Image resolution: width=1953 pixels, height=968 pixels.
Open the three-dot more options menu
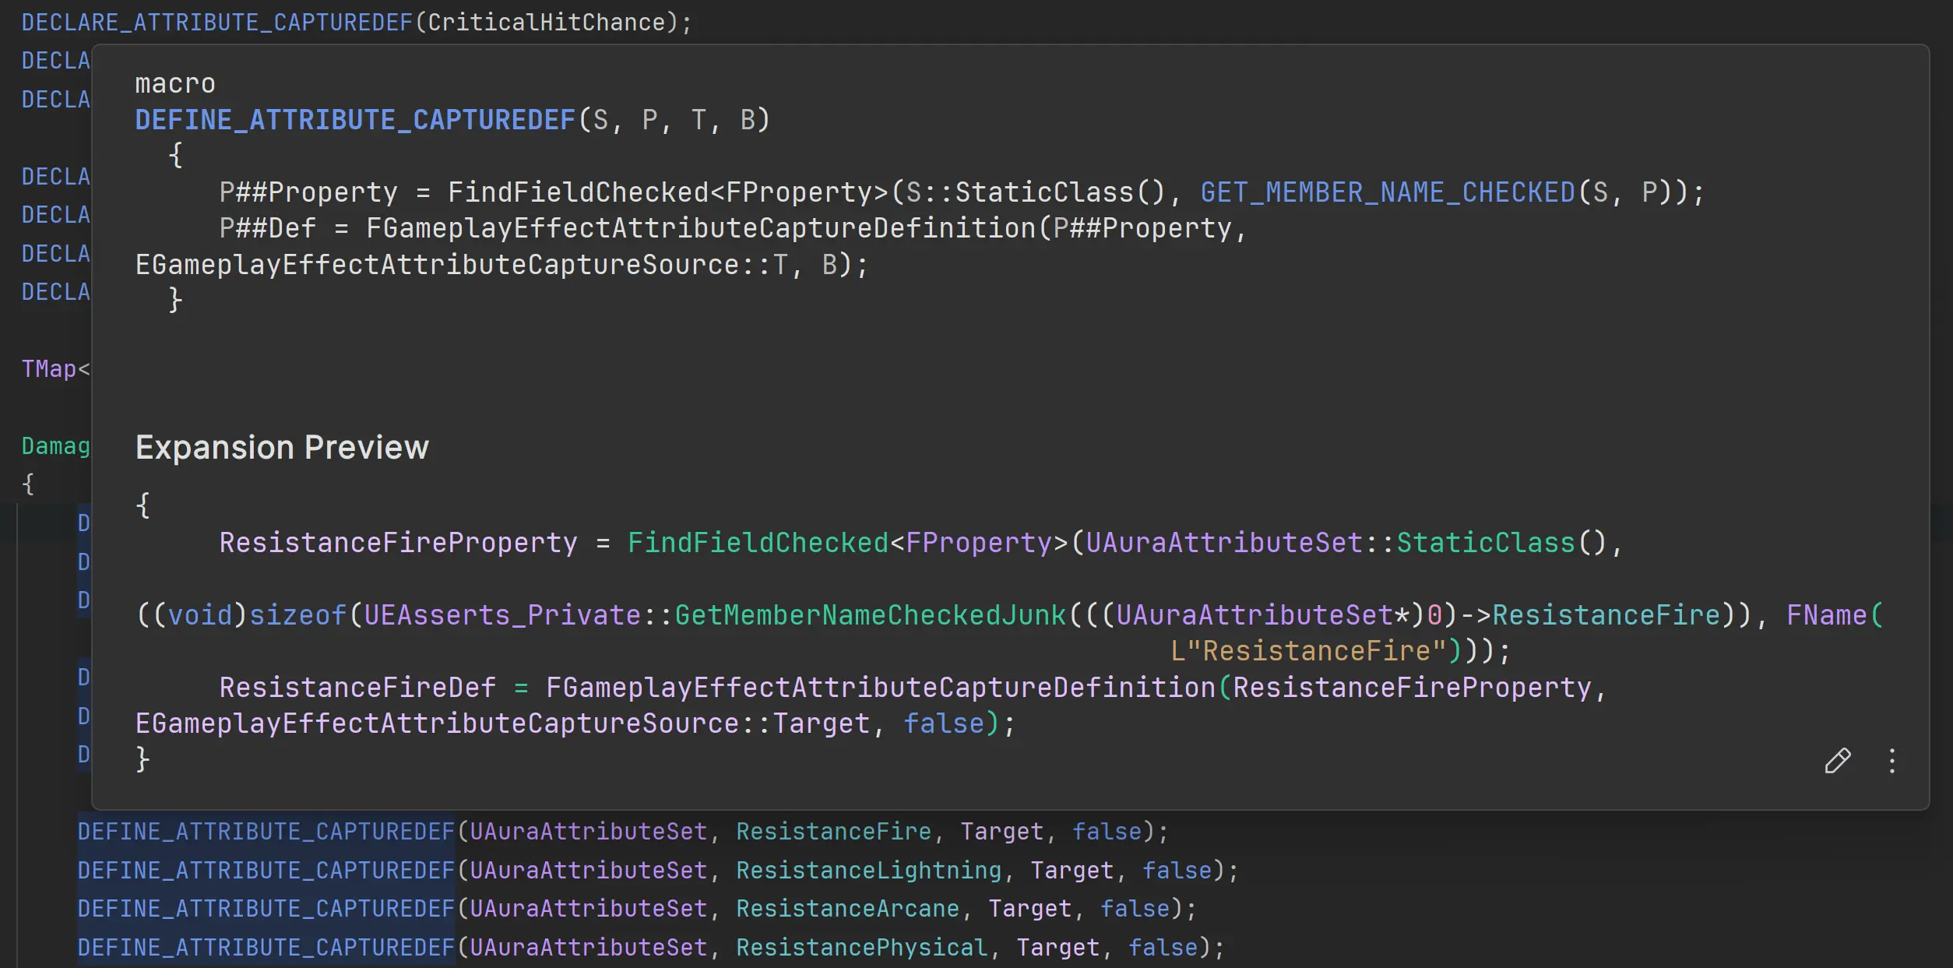[x=1892, y=761]
